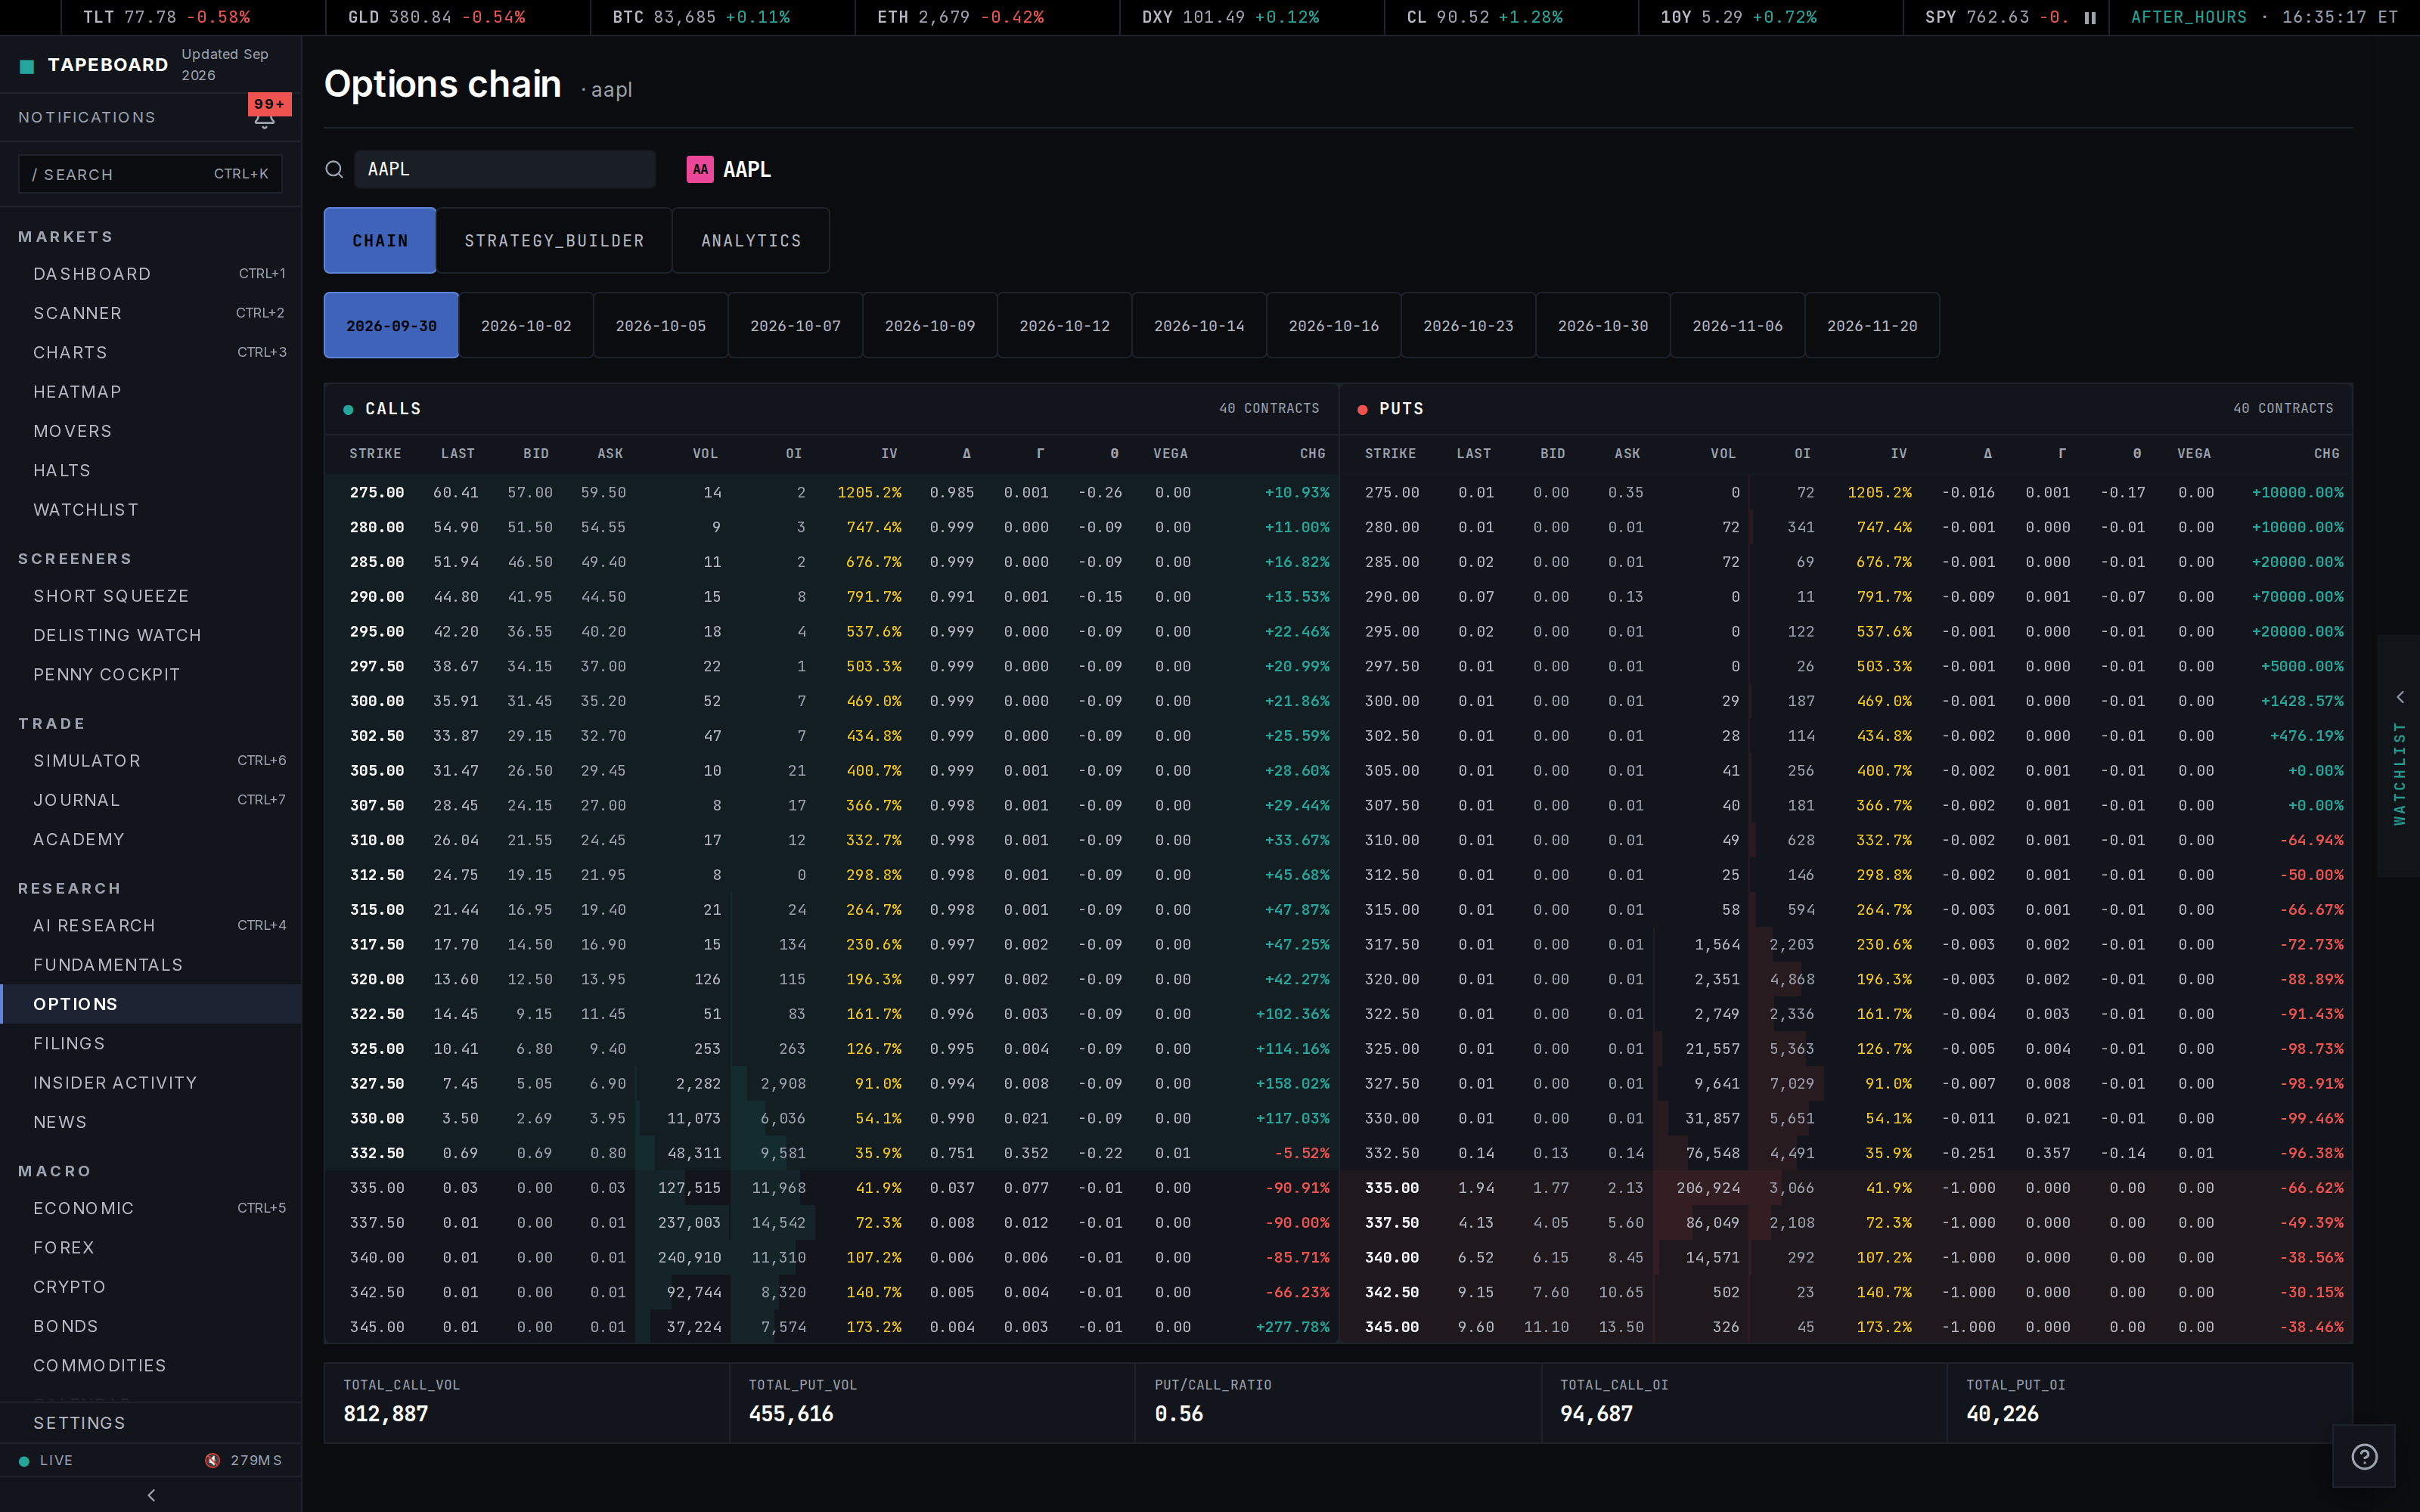Select the 335.00 put strike cell

tap(1391, 1188)
